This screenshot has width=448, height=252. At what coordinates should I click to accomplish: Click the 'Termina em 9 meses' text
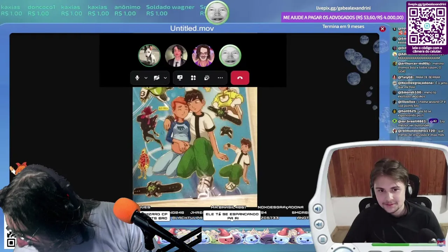343,27
